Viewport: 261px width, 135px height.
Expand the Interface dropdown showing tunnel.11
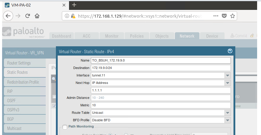tap(228, 75)
